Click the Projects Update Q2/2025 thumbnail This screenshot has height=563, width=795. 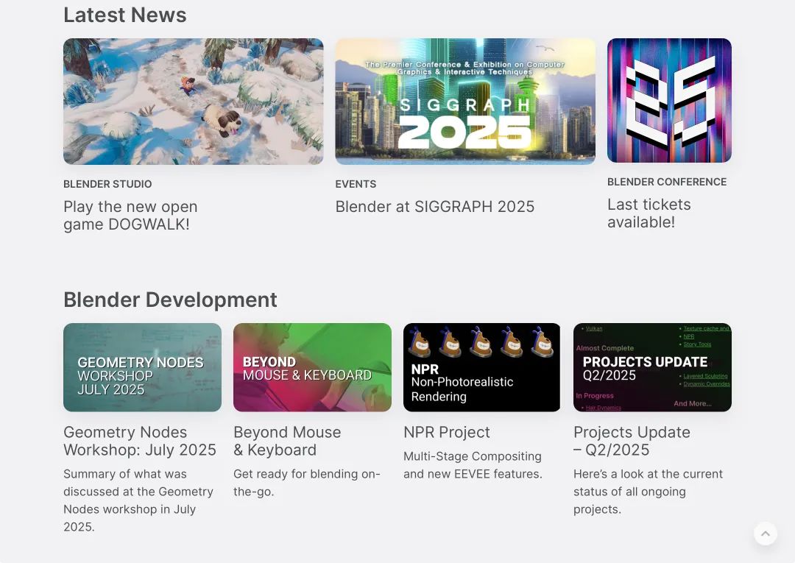click(x=652, y=367)
